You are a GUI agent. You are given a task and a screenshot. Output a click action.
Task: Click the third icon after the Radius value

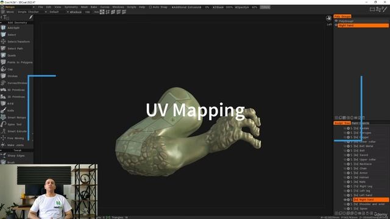click(113, 12)
